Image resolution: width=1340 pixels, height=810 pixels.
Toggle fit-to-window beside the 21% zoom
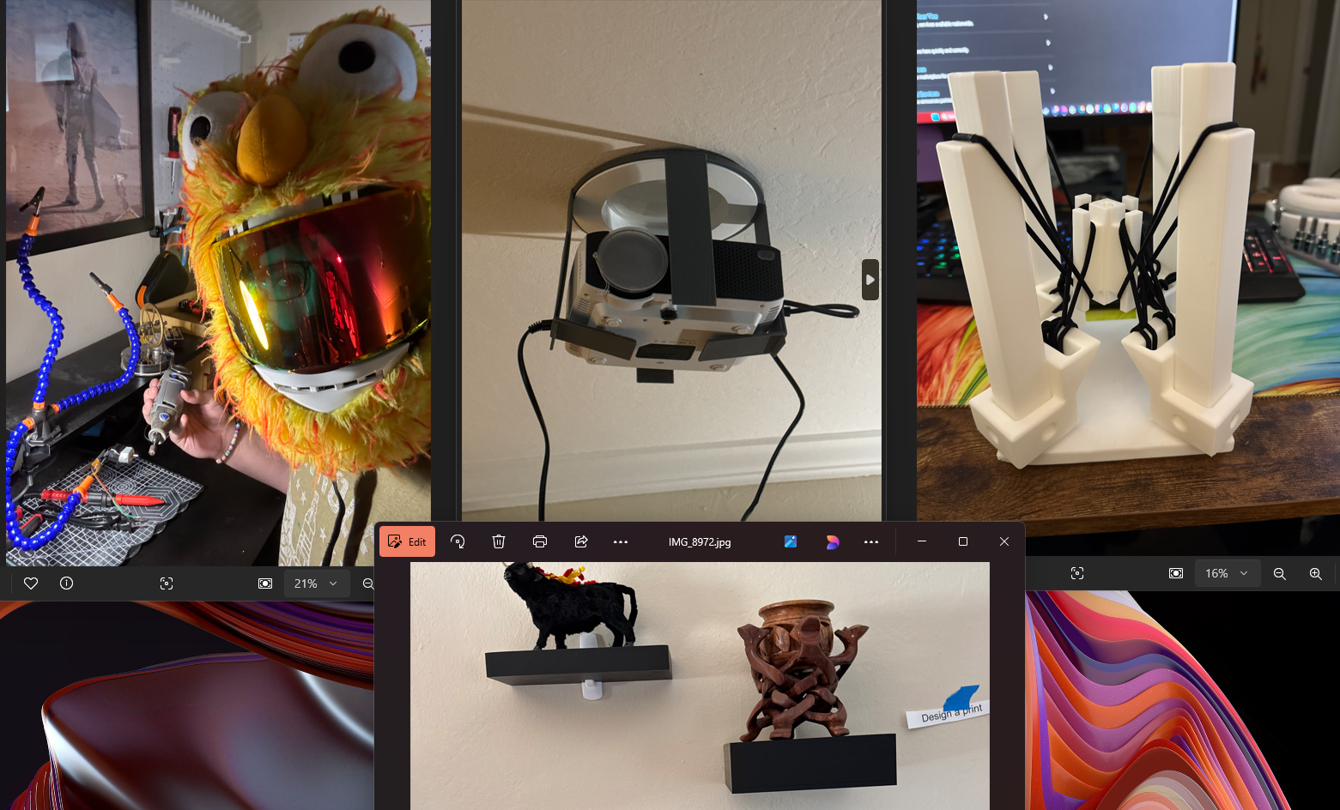pos(265,583)
